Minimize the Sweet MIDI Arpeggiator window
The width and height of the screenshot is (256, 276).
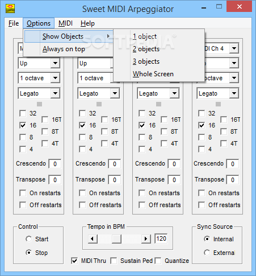coord(204,8)
